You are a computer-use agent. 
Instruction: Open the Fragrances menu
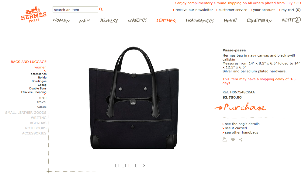tap(199, 20)
